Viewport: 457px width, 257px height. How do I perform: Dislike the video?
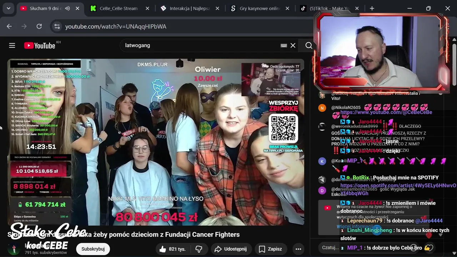pos(199,249)
